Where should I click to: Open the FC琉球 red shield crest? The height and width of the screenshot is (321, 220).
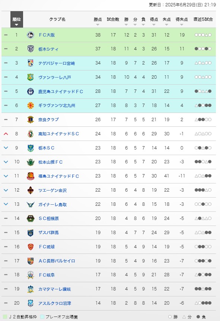[x=31, y=247]
